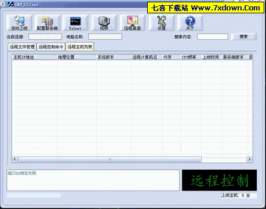The width and height of the screenshot is (266, 209).
Task: Click the 电脑名称 text field
Action: pyautogui.click(x=105, y=36)
